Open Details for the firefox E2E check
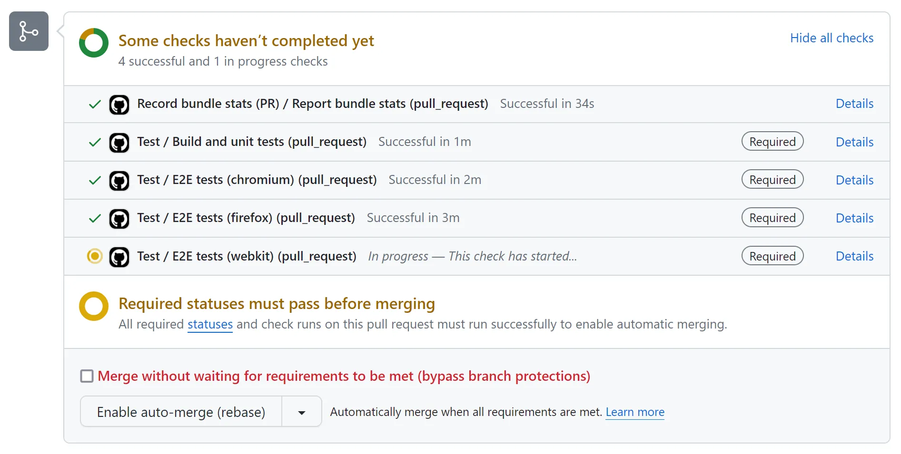This screenshot has height=454, width=901. pos(854,218)
